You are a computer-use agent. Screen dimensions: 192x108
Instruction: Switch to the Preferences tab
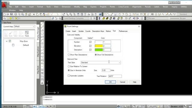123,31
